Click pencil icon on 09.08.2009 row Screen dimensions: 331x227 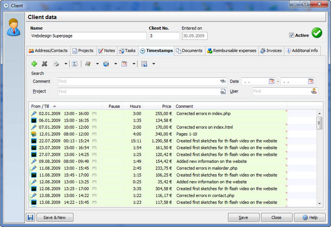click(x=34, y=161)
